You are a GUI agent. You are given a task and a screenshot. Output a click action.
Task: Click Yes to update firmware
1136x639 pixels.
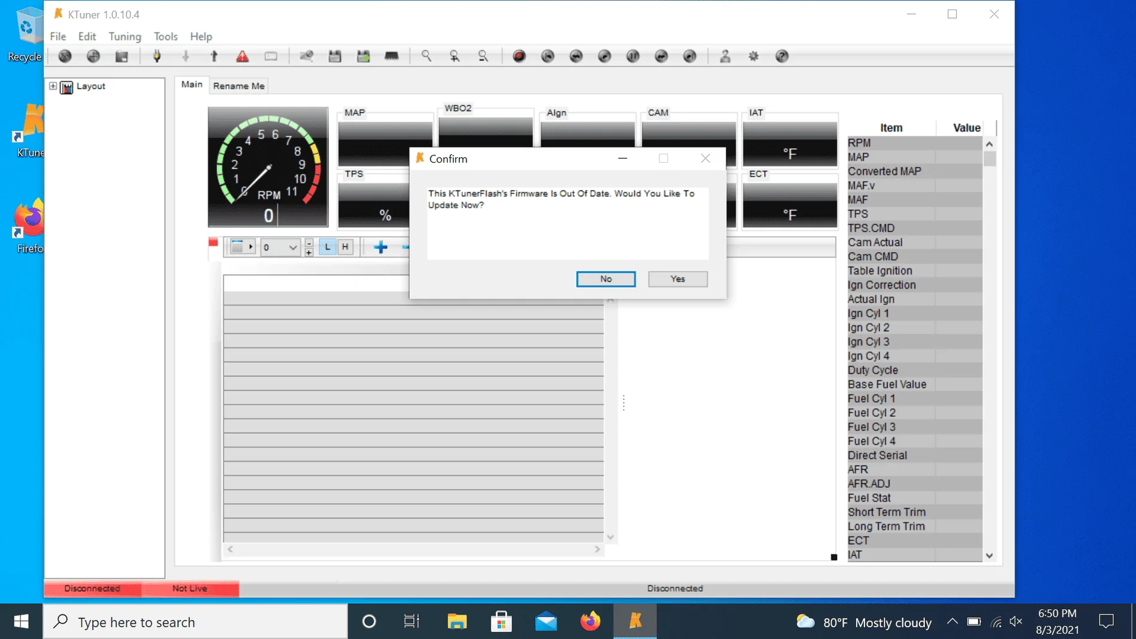point(677,279)
